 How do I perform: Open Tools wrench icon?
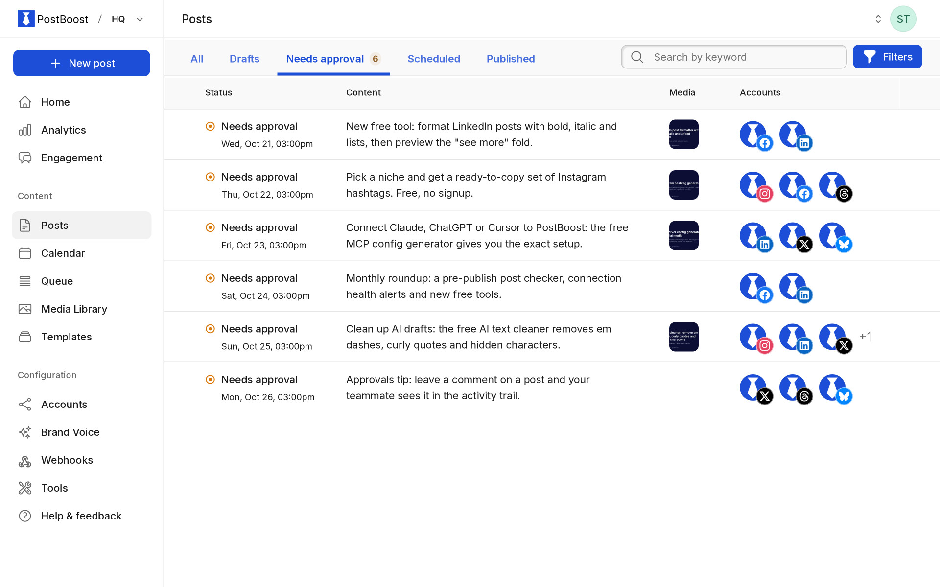pos(25,488)
